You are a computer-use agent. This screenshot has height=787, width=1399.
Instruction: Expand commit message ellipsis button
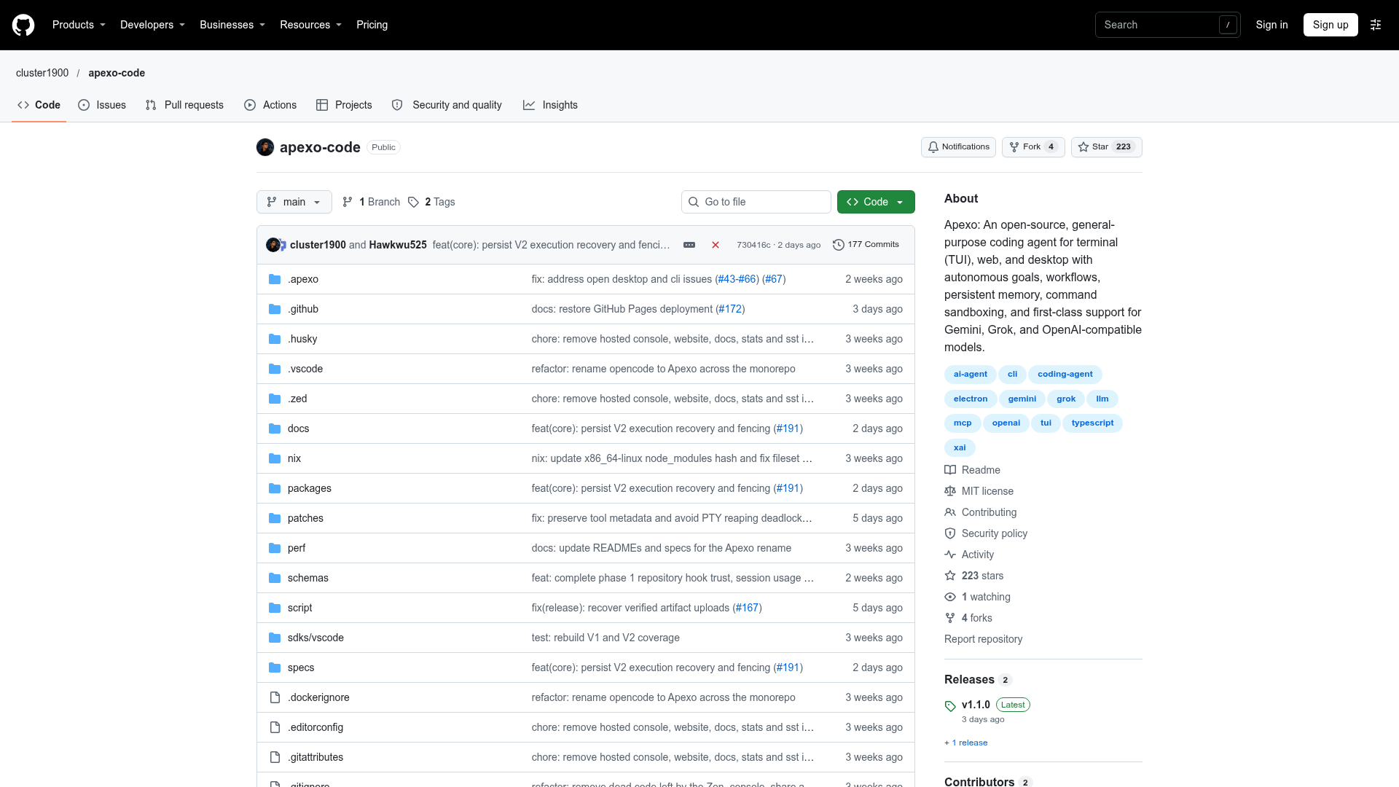(689, 245)
